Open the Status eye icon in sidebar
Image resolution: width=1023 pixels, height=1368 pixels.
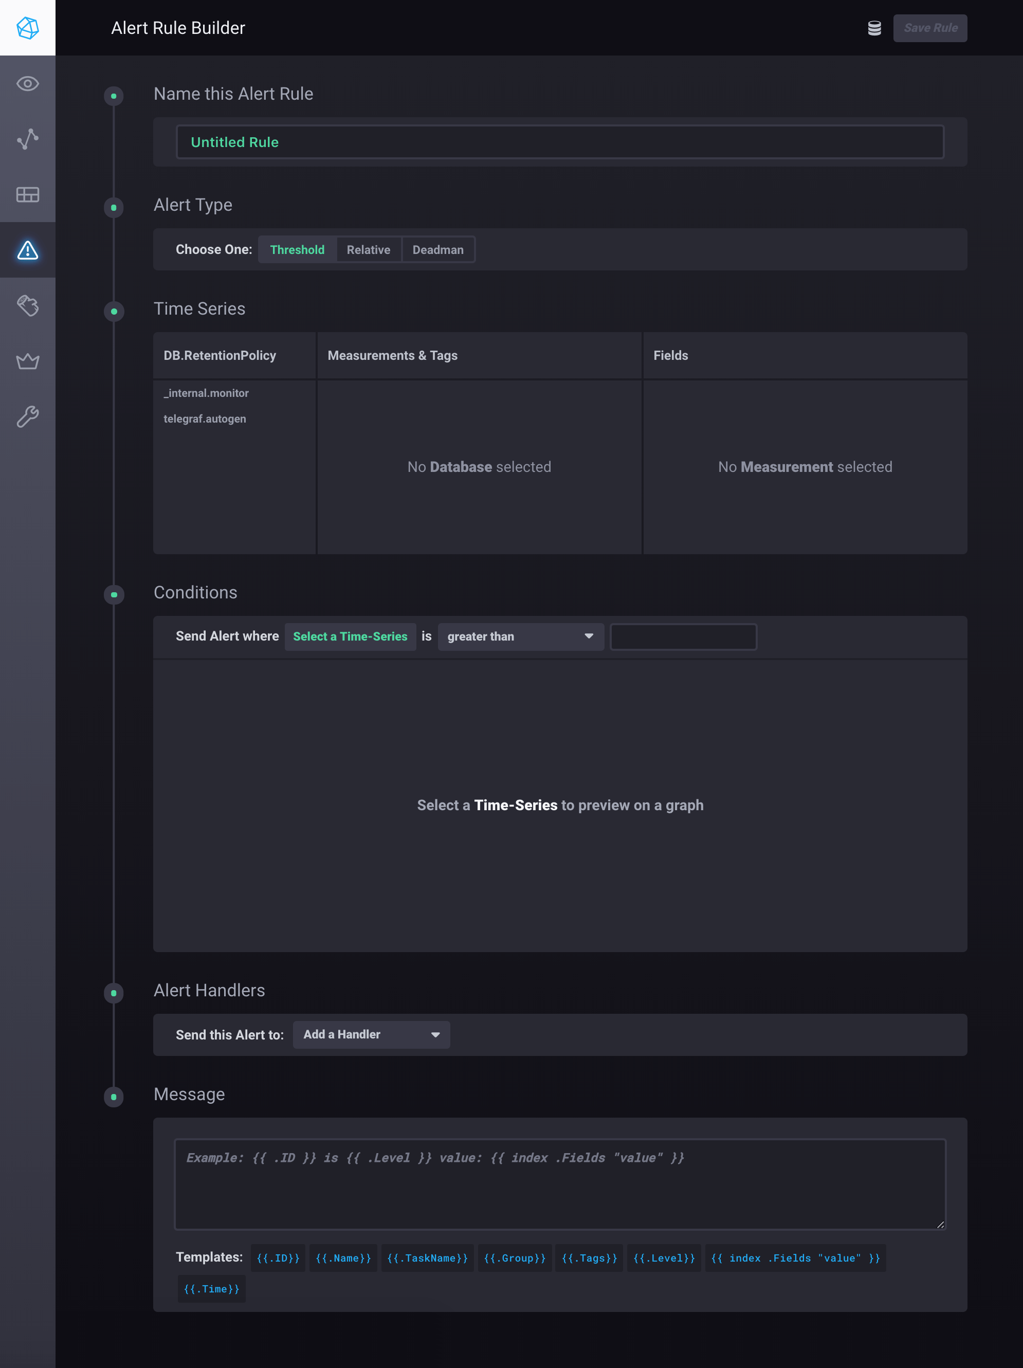point(27,83)
